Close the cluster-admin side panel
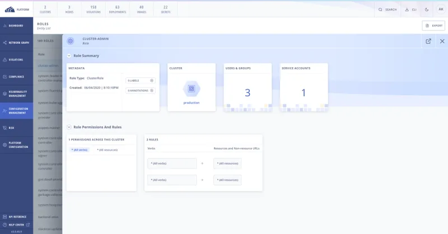The height and width of the screenshot is (234, 448). click(442, 41)
